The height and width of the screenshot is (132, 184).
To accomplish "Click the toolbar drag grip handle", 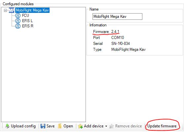I will point(2,126).
